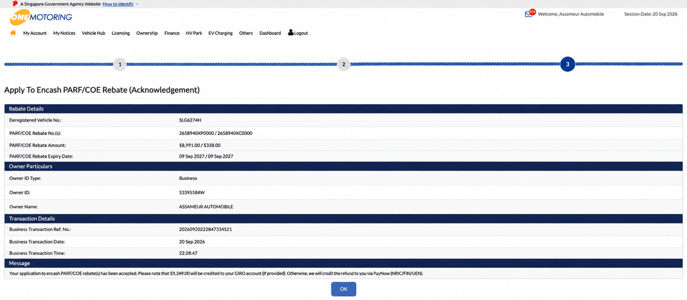Click rebate amount $8,991.00 / $338.00
The height and width of the screenshot is (300, 687).
(x=200, y=145)
